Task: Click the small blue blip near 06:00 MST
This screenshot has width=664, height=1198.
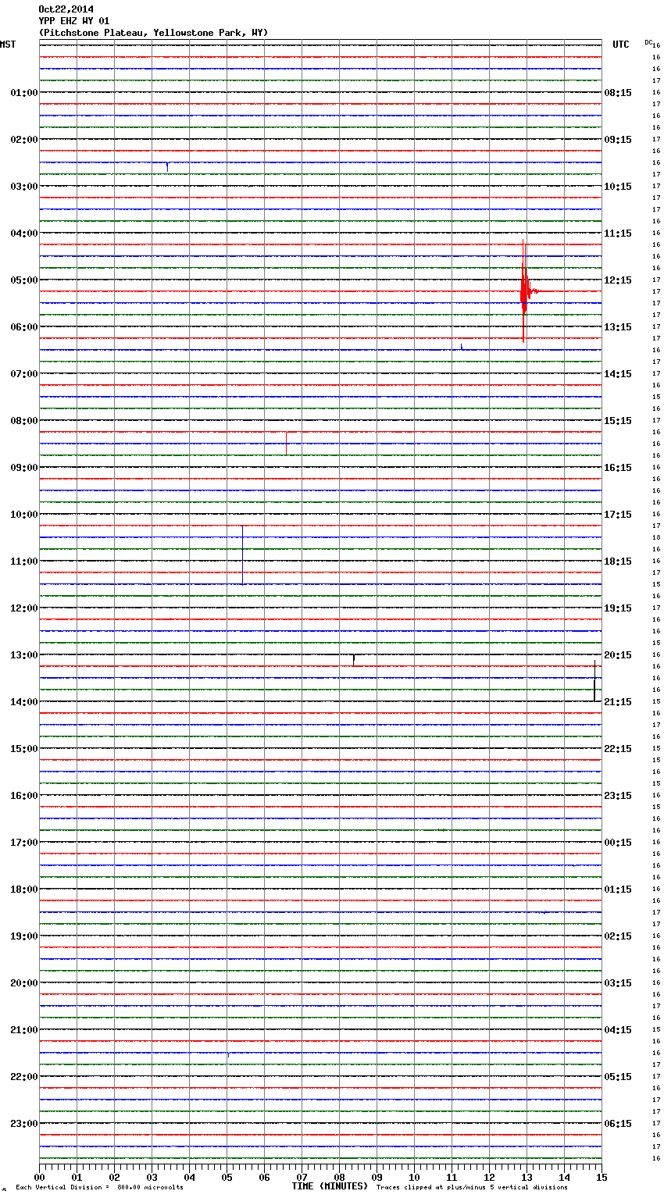Action: point(462,347)
